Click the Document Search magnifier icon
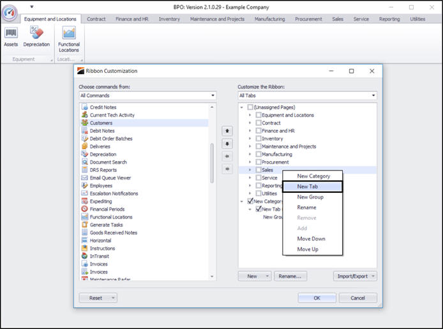The image size is (443, 329). click(x=84, y=162)
